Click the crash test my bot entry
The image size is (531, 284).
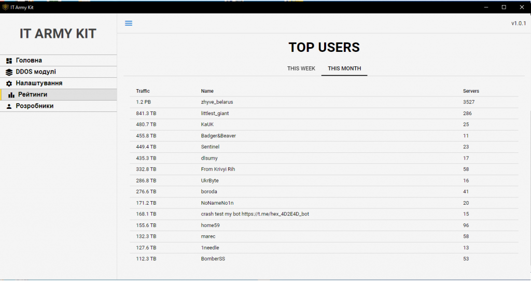(x=255, y=214)
